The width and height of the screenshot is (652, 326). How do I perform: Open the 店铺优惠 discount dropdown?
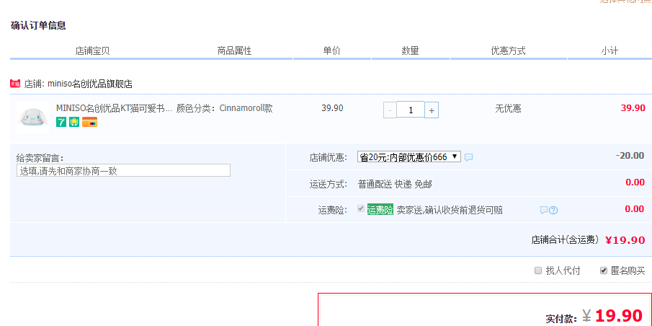pos(409,157)
